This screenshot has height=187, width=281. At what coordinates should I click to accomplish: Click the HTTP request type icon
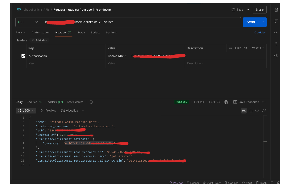19,10
